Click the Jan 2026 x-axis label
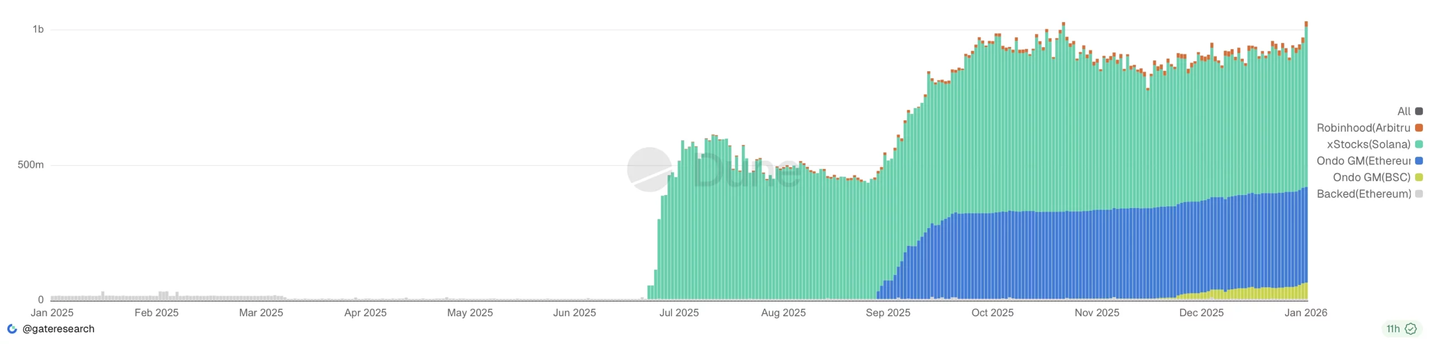The width and height of the screenshot is (1429, 344). click(1305, 312)
